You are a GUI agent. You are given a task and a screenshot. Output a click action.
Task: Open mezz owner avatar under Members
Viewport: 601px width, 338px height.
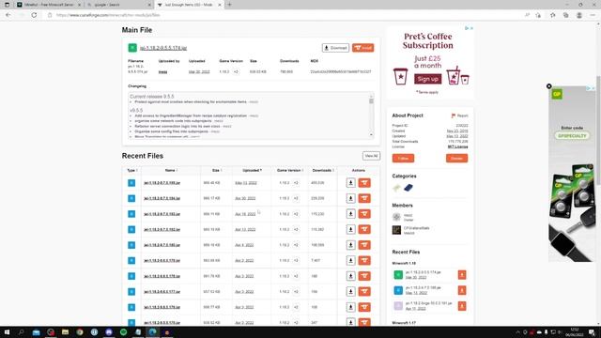(396, 217)
